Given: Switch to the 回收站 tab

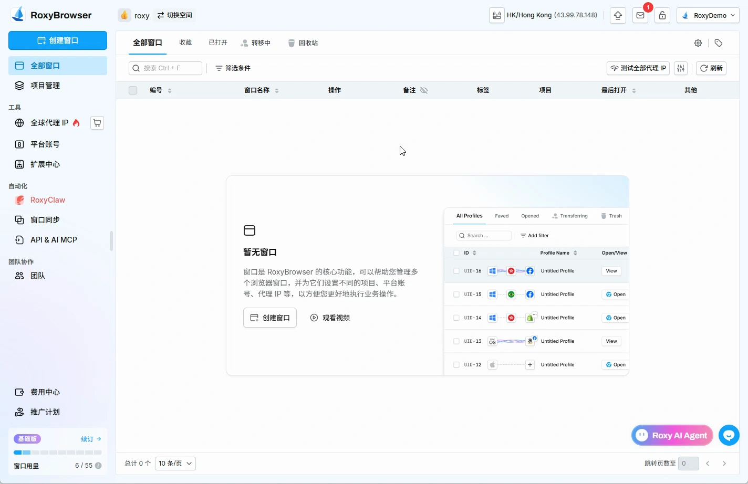Looking at the screenshot, I should pos(303,43).
